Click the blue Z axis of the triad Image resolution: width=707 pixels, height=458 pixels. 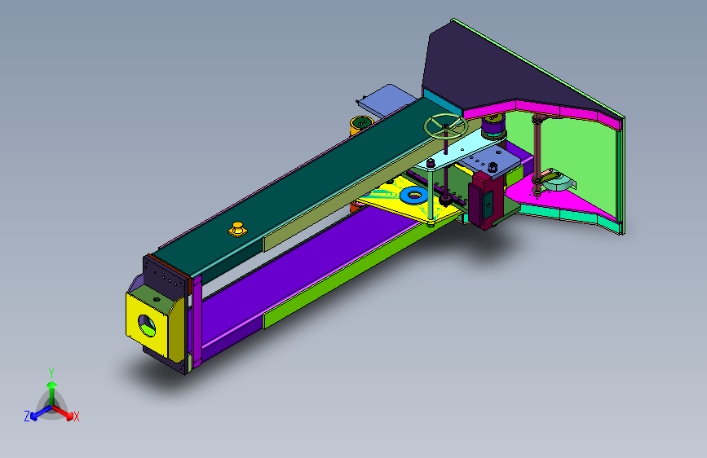41,412
